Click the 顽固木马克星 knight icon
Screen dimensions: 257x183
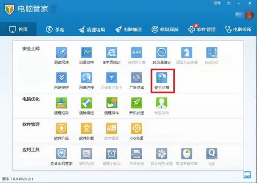click(x=187, y=53)
